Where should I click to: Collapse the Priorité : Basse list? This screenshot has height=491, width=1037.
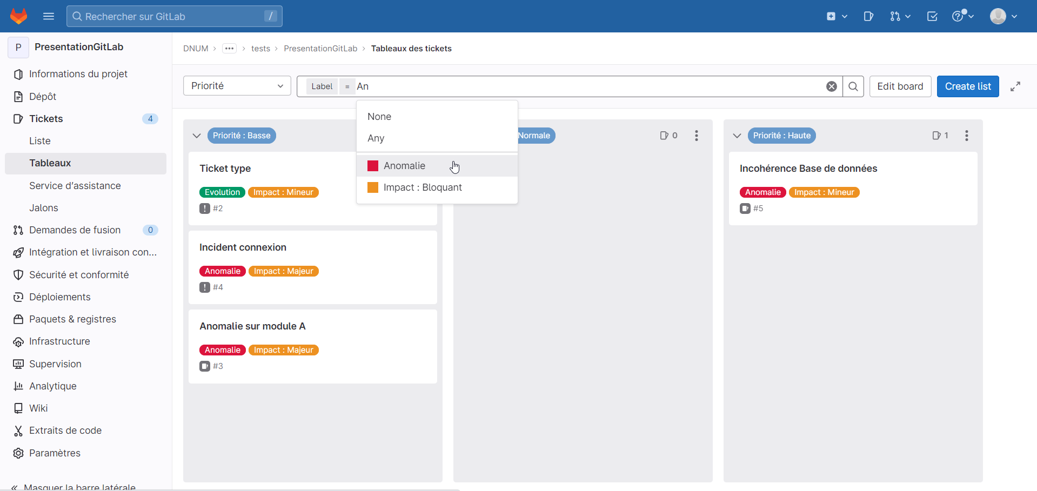197,136
